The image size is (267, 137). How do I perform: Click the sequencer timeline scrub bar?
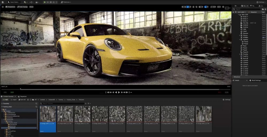[116, 90]
